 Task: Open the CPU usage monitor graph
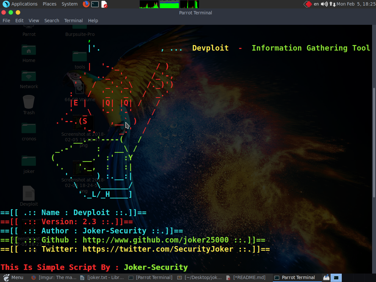(149, 4)
